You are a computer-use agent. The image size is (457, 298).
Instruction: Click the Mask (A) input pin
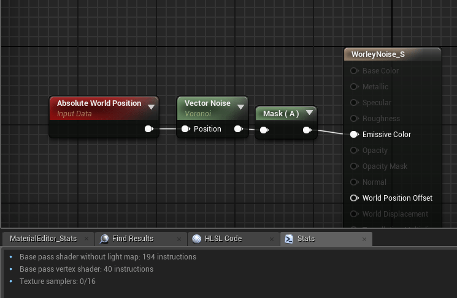263,130
